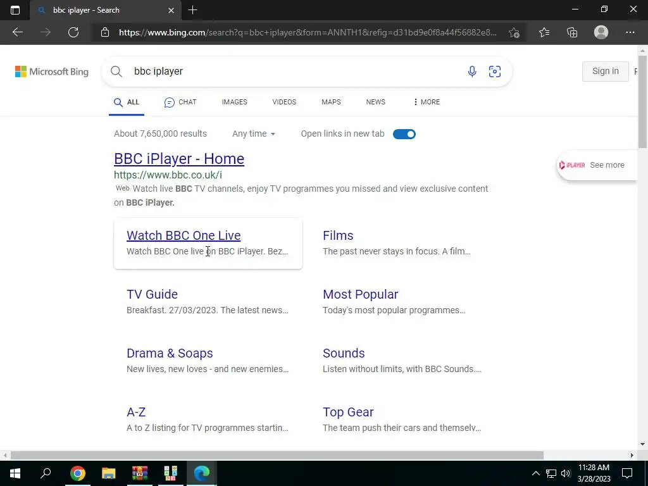Open the WinRAR taskbar icon

[x=140, y=473]
